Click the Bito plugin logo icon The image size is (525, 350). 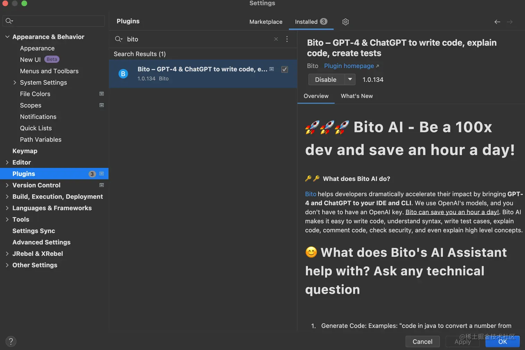click(x=123, y=74)
